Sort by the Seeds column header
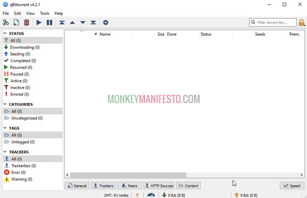Screen dimensions: 307x198 [x=250, y=34]
